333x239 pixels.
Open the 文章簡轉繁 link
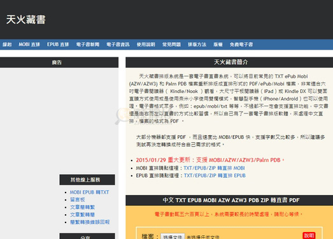(x=82, y=207)
